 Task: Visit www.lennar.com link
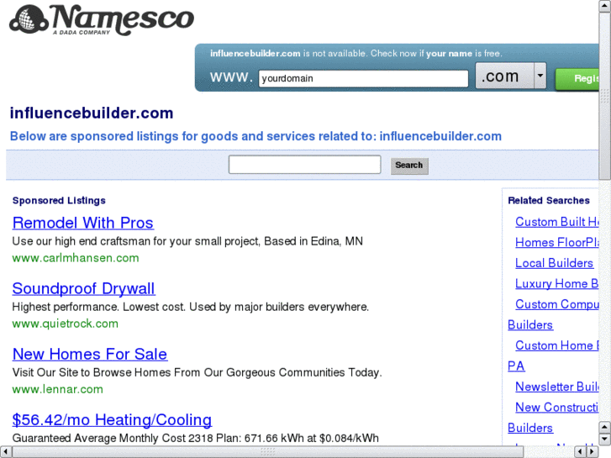point(58,389)
